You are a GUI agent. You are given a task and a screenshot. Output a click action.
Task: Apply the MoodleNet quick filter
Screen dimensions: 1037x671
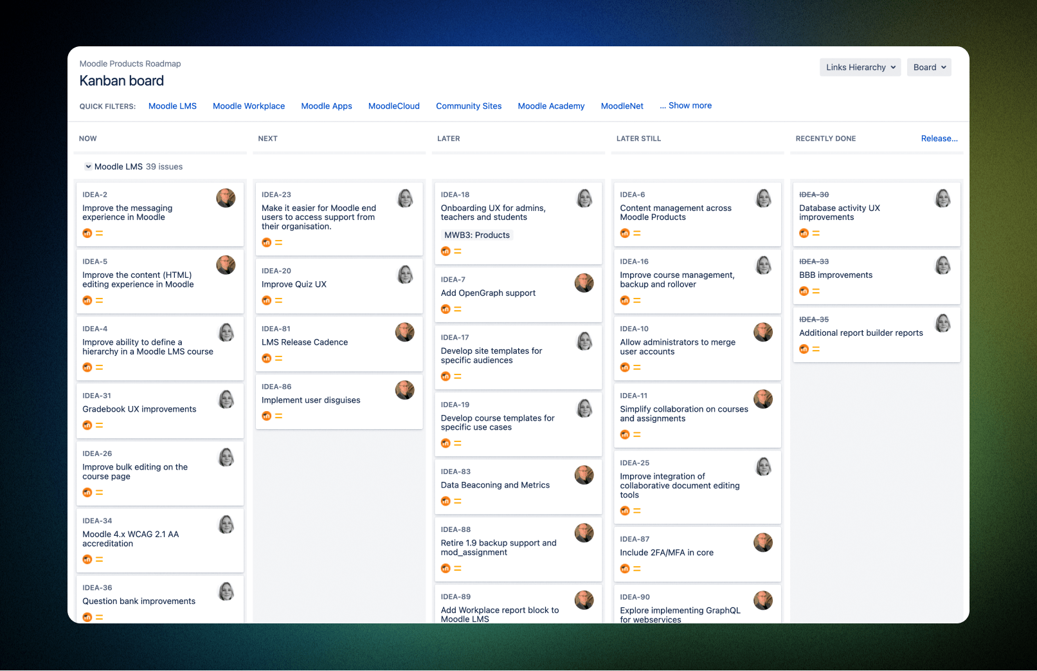coord(622,106)
